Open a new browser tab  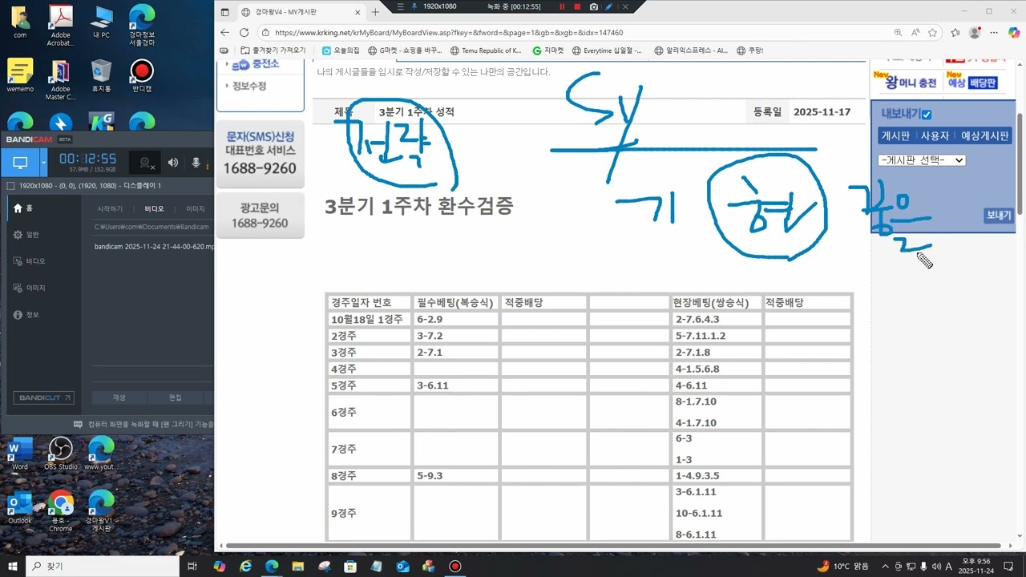375,12
